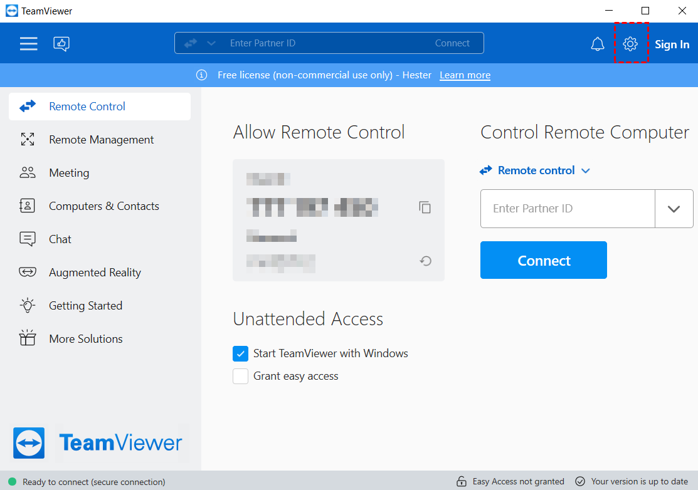Screen dimensions: 698x490
Task: Open settings gear icon
Action: (x=630, y=43)
